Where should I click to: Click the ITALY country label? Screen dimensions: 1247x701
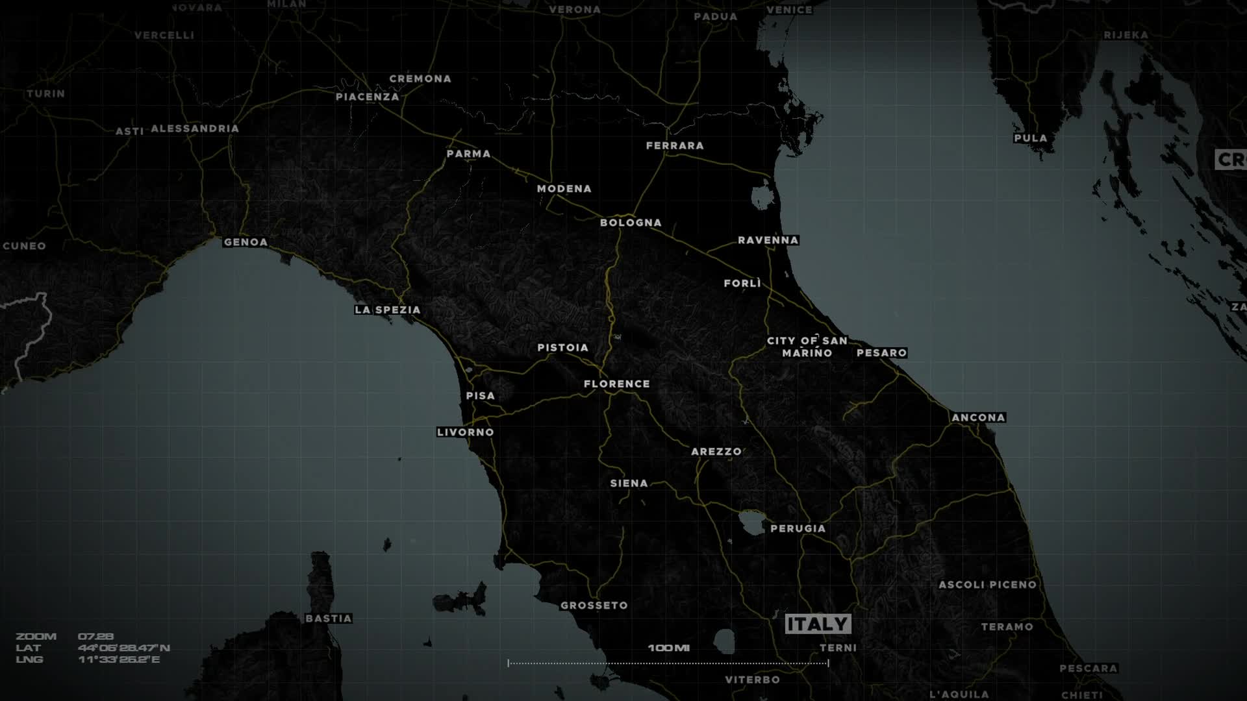[x=818, y=624]
